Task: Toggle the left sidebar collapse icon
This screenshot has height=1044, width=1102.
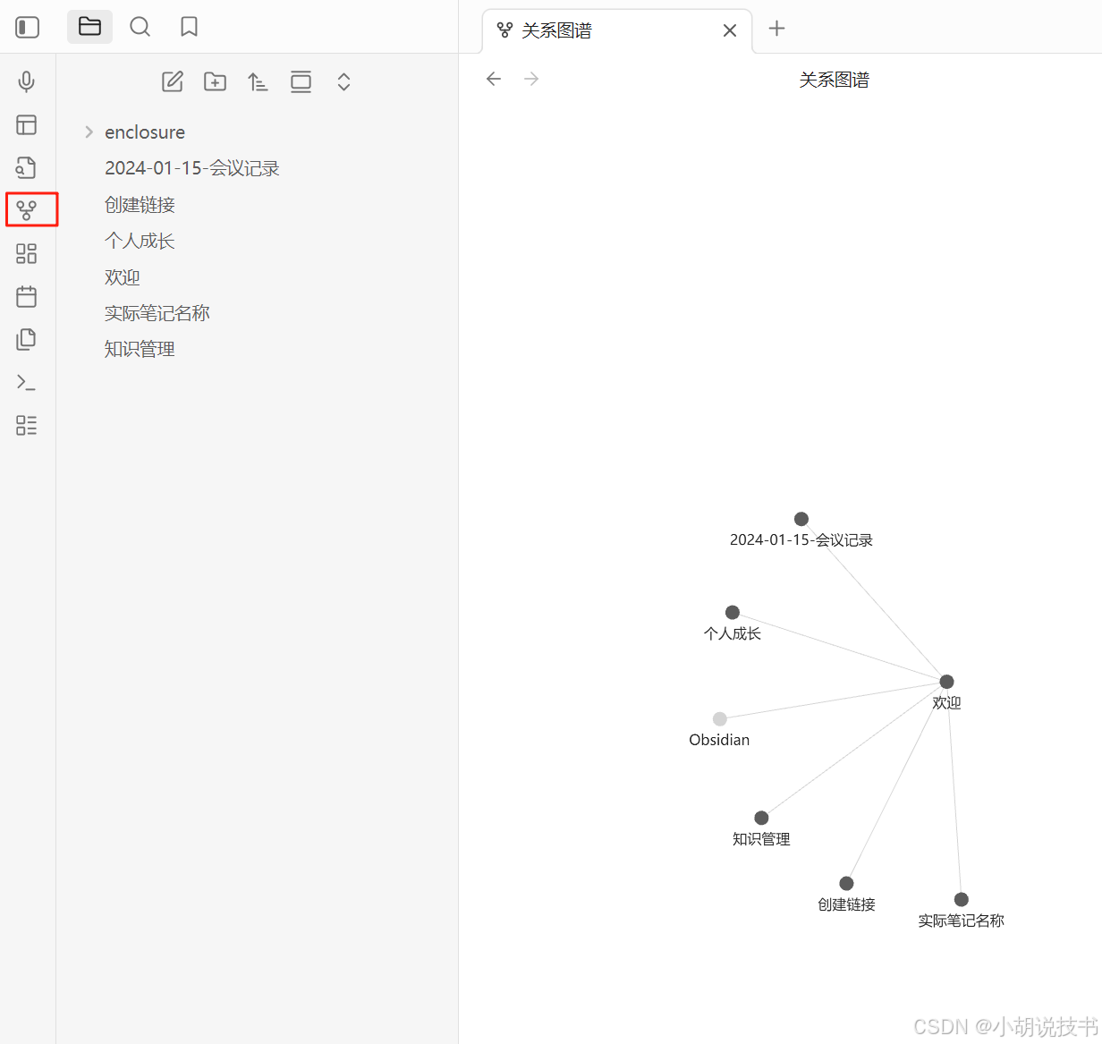Action: tap(28, 27)
